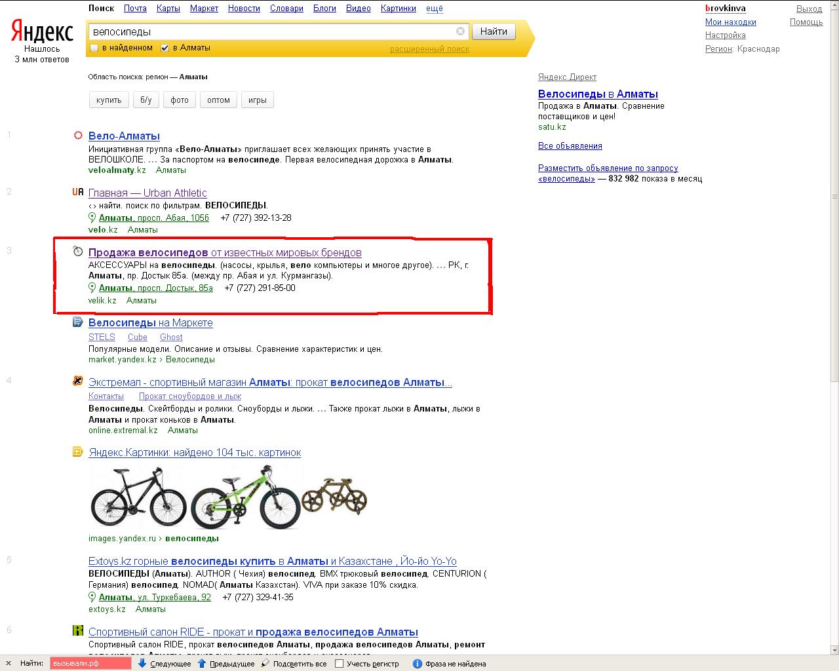
Task: Click the Найти search button
Action: (x=494, y=31)
